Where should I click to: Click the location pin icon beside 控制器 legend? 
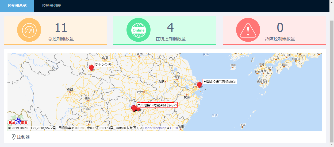click(x=13, y=137)
